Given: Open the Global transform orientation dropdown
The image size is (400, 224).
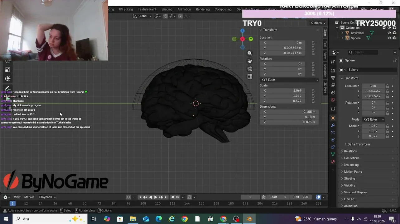Looking at the screenshot, I should 142,16.
